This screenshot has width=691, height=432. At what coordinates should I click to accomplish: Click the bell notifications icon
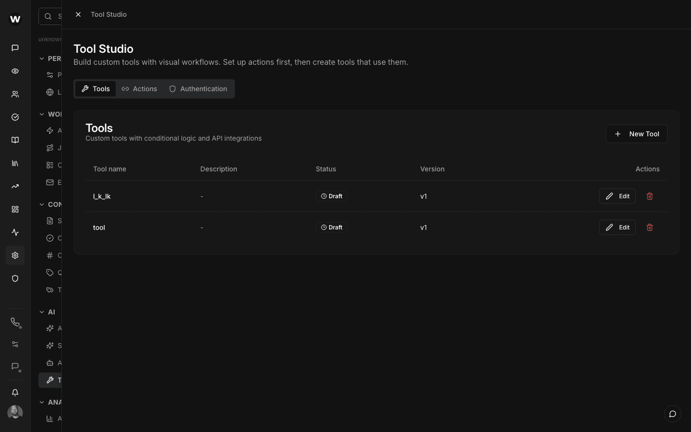click(15, 392)
